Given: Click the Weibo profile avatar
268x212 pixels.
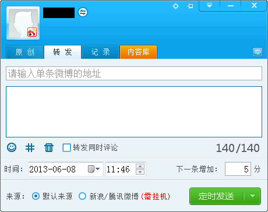Looking at the screenshot, I should (23, 23).
